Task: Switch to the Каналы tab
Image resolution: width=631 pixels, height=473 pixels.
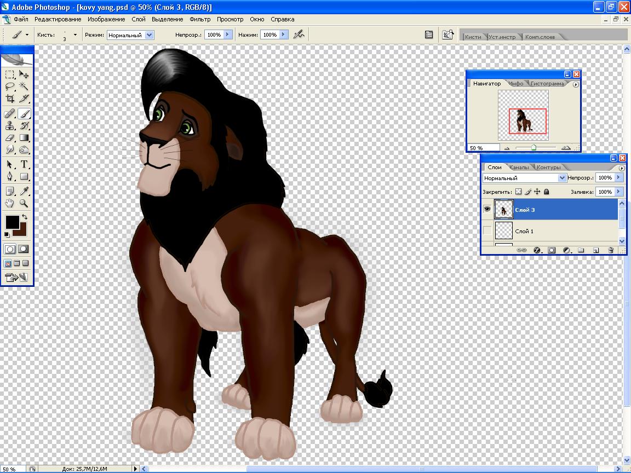Action: click(x=519, y=168)
